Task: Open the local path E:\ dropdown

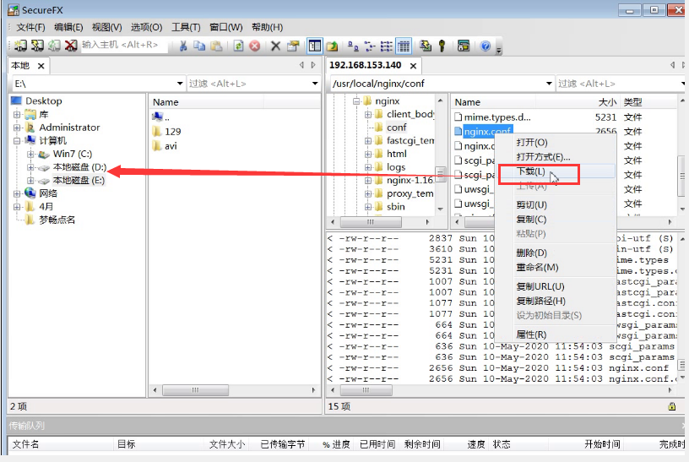Action: 180,84
